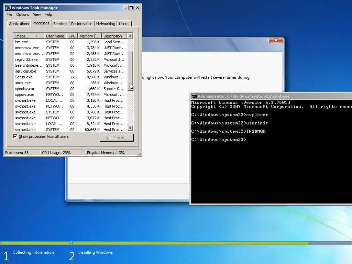Open the Help menu
The image size is (352, 264).
coord(48,14)
